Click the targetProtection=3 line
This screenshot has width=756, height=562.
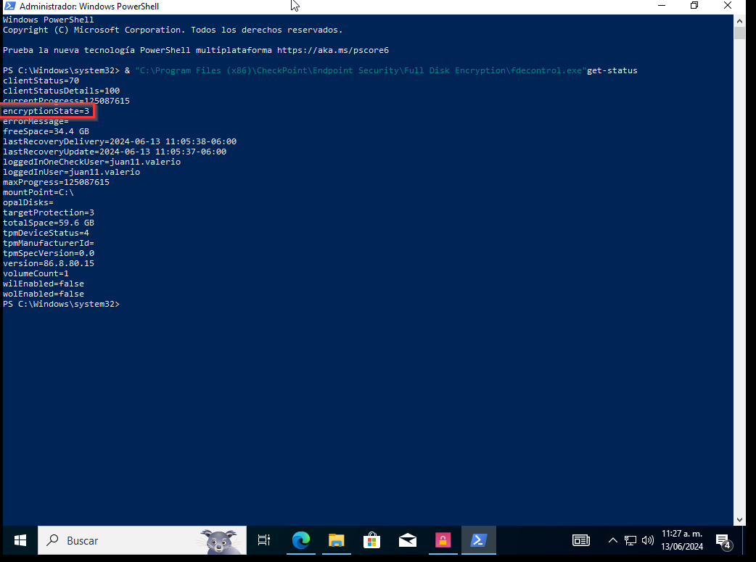(48, 212)
